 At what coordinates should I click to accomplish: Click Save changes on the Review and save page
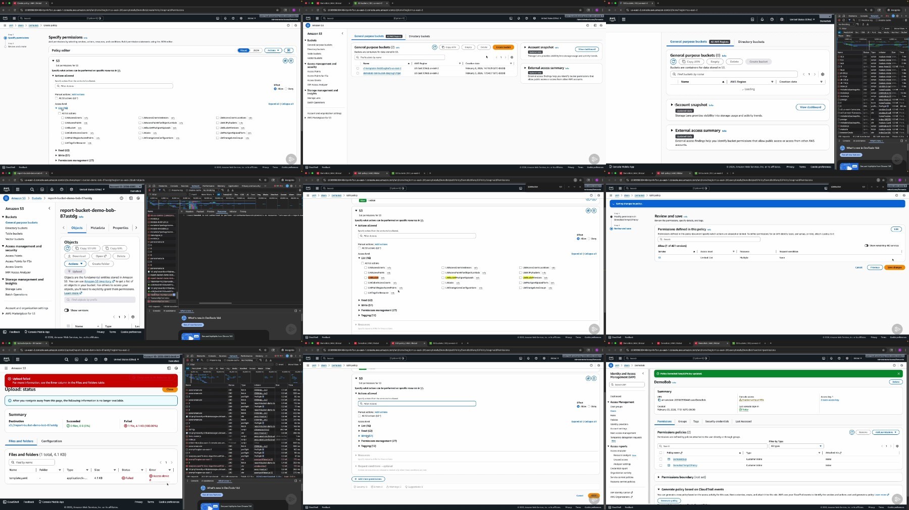[x=894, y=267]
